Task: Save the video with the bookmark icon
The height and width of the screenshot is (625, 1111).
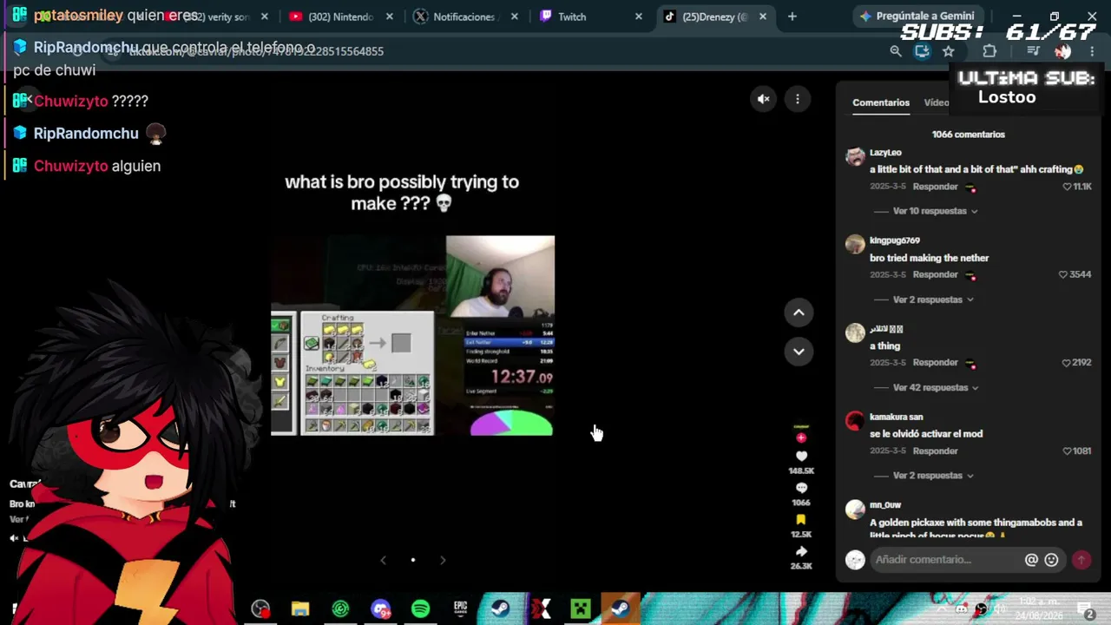Action: tap(801, 520)
